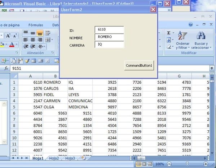Click the insert new worksheet icon
This screenshot has height=168, width=216.
pos(84,158)
